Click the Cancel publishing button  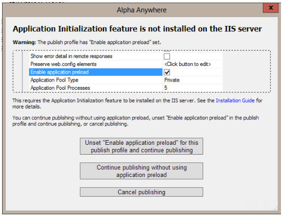click(x=142, y=192)
